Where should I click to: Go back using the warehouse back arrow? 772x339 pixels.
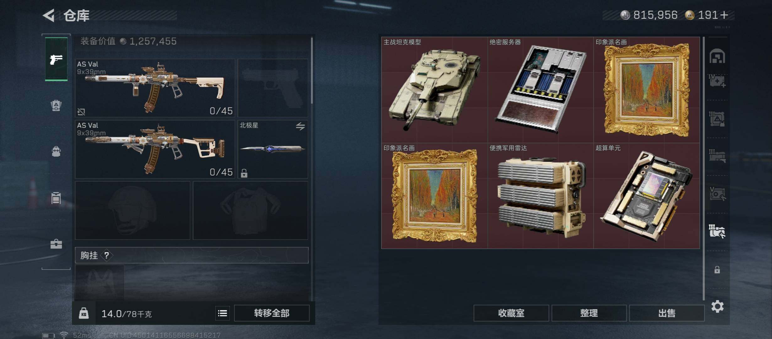tap(49, 15)
